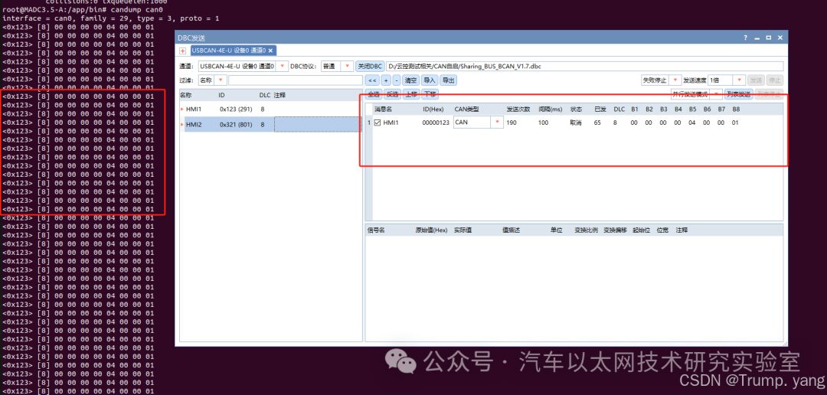Open the help question mark icon
This screenshot has height=395, width=827.
coord(745,38)
